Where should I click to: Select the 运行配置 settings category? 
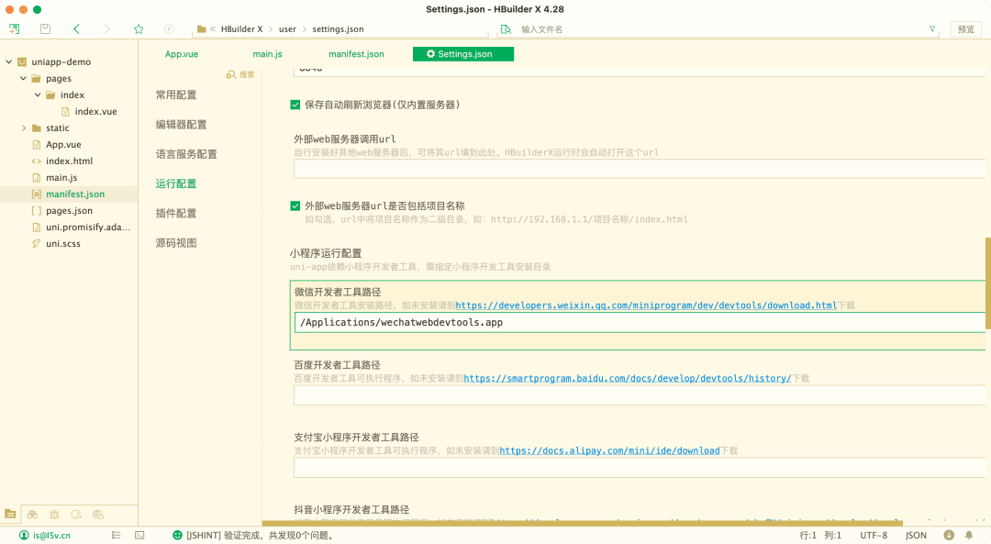point(176,183)
